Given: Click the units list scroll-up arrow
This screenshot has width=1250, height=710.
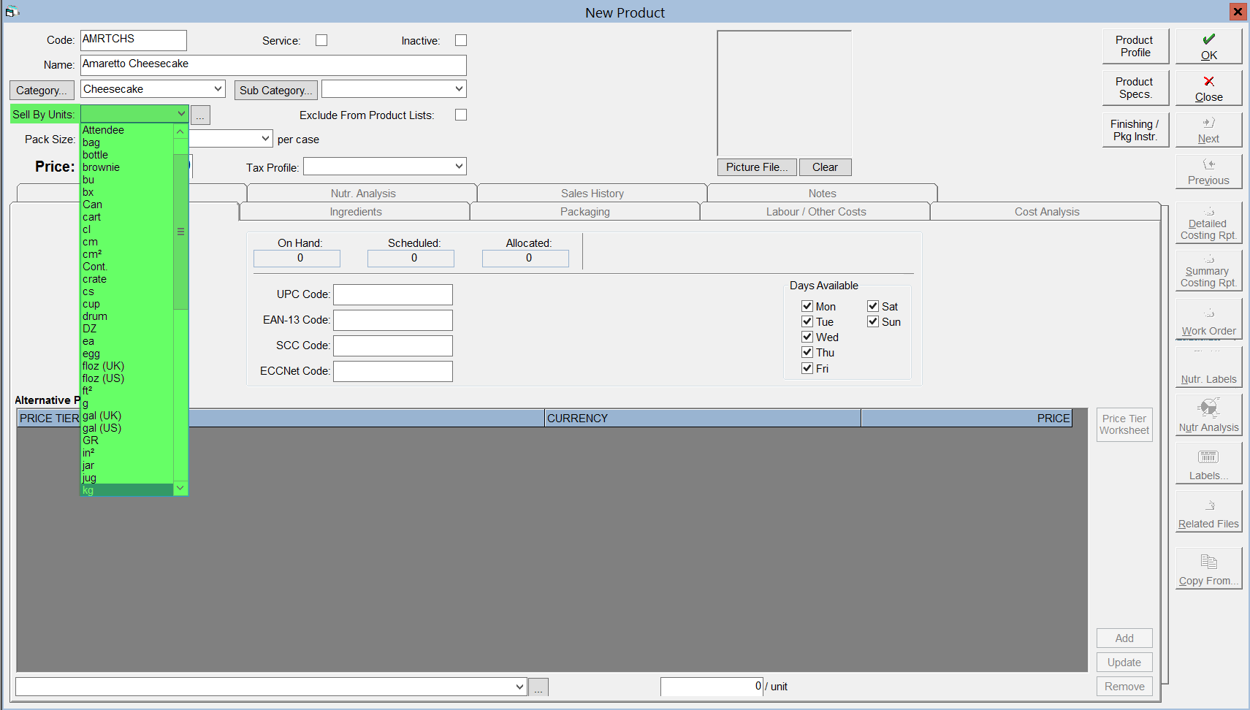Looking at the screenshot, I should (x=180, y=131).
